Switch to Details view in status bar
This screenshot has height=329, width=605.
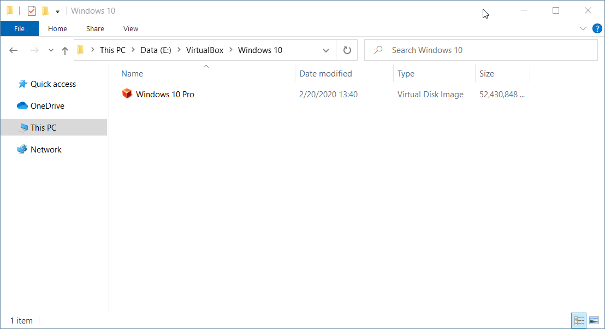tap(579, 320)
